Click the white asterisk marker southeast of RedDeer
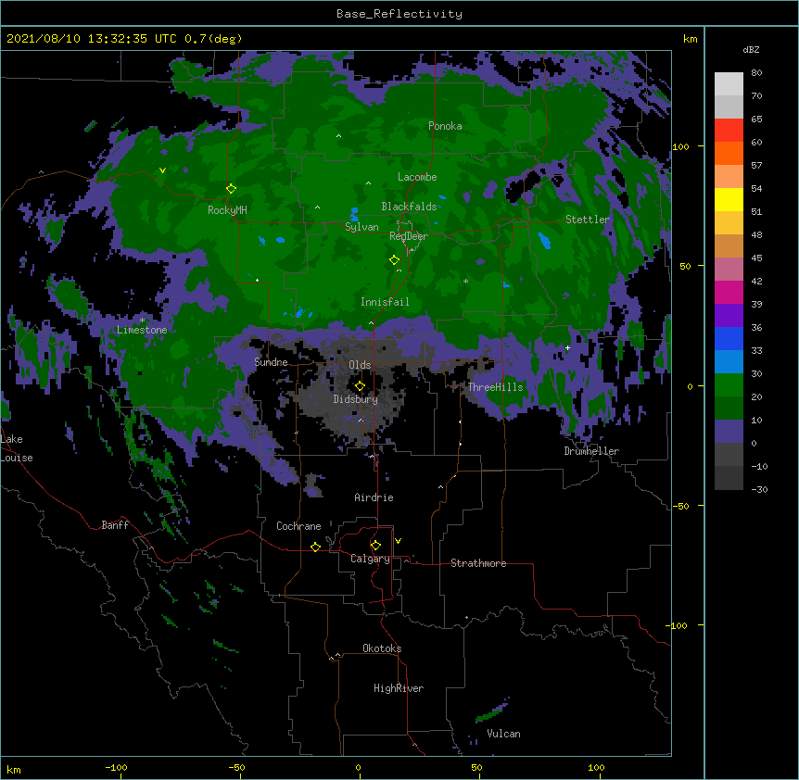This screenshot has height=780, width=799. 465,281
